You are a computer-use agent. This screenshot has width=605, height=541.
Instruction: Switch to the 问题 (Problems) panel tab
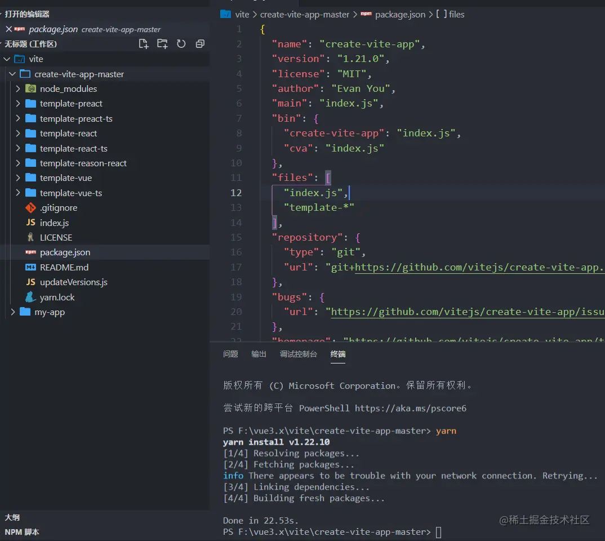pos(230,354)
